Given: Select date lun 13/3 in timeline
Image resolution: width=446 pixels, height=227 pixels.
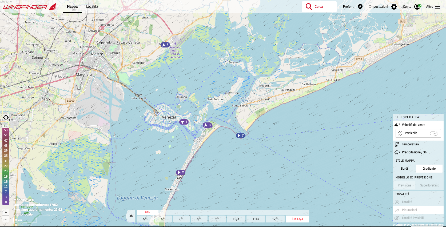Looking at the screenshot, I should click(x=297, y=219).
